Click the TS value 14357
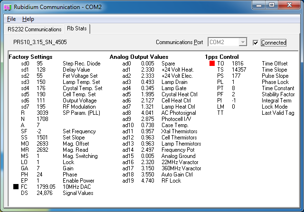304x212 pixels. point(239,70)
